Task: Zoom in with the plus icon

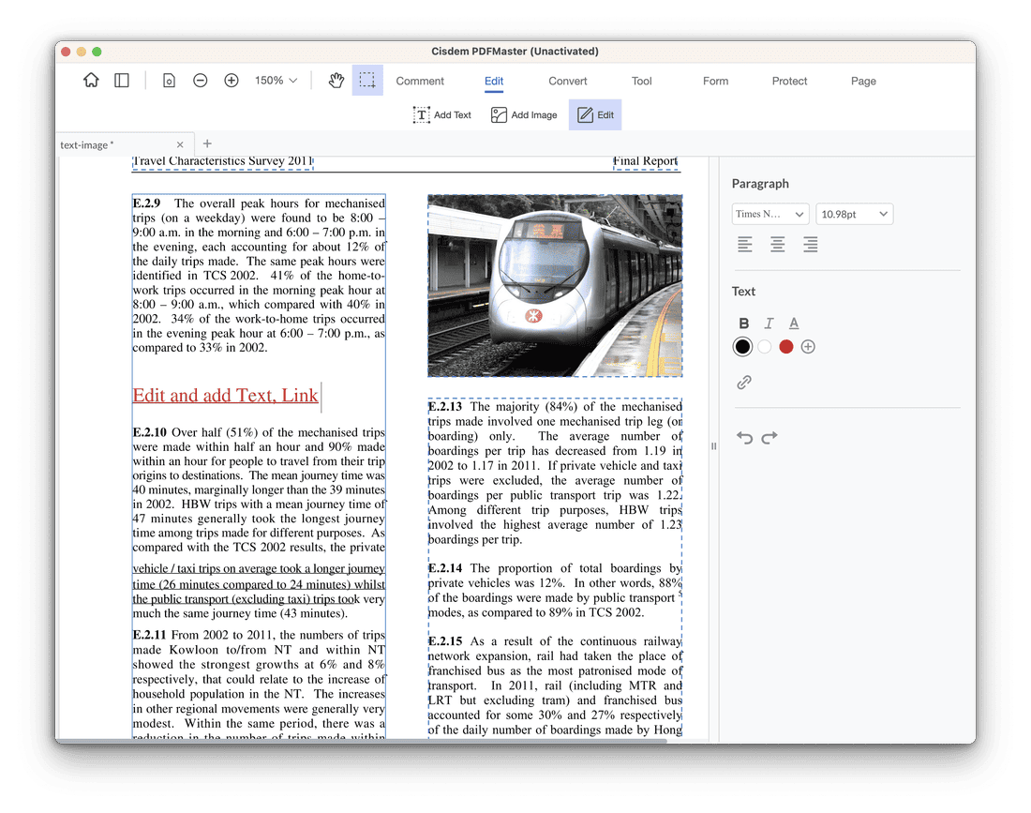Action: (x=232, y=81)
